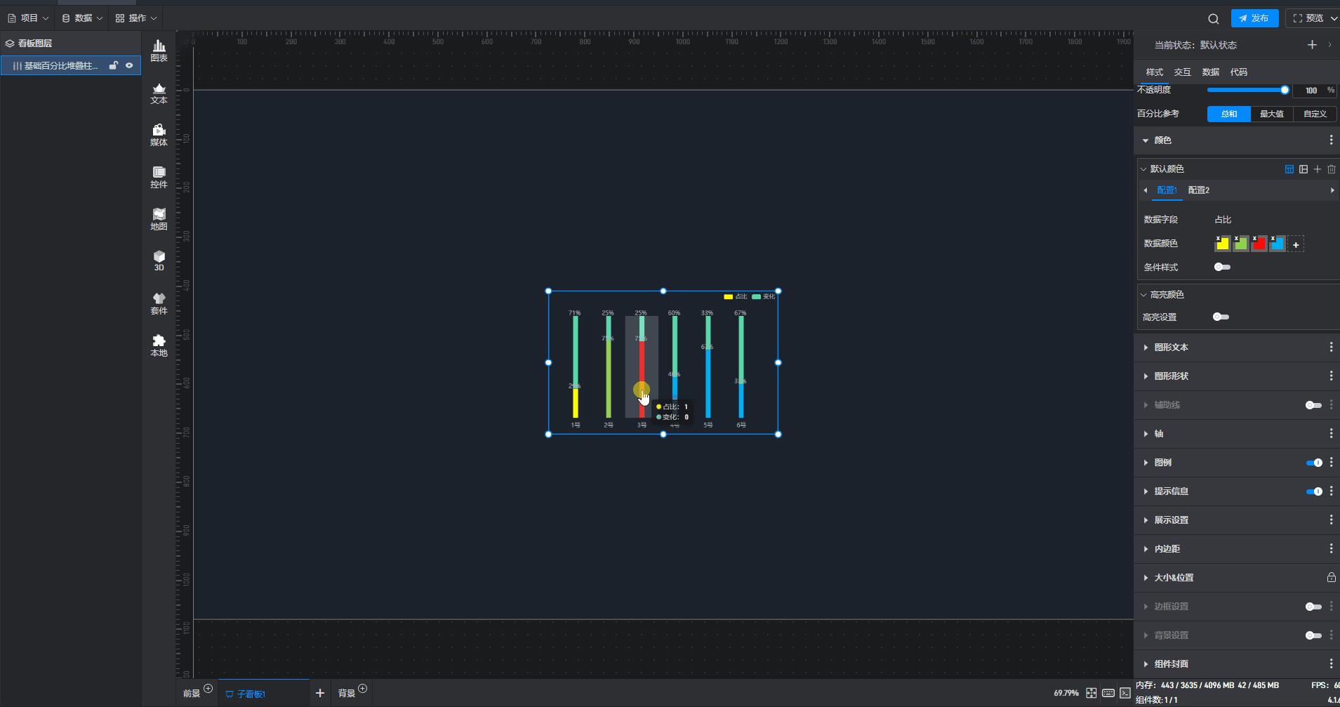Hide layer using the eye icon
Screen dimensions: 1340x707
[129, 65]
